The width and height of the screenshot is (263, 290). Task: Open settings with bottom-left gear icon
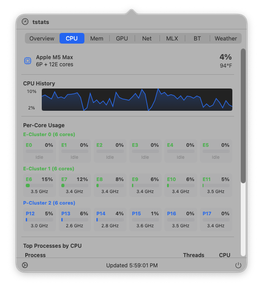(25, 265)
